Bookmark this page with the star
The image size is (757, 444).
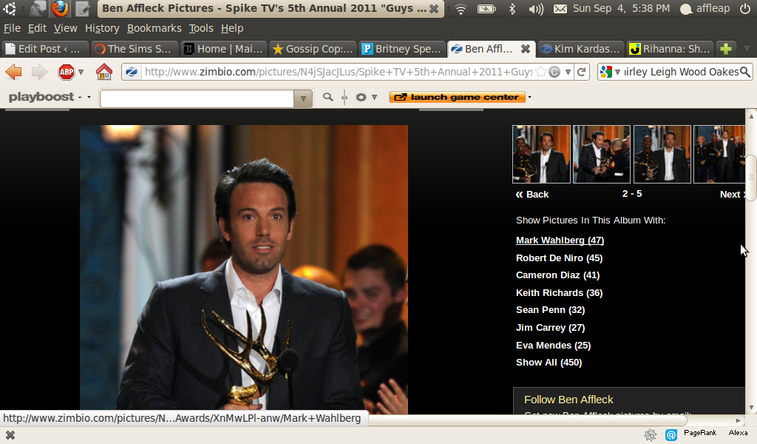click(541, 72)
